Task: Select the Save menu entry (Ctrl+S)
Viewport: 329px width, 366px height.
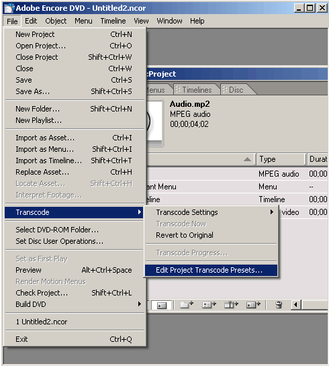Action: (x=75, y=80)
